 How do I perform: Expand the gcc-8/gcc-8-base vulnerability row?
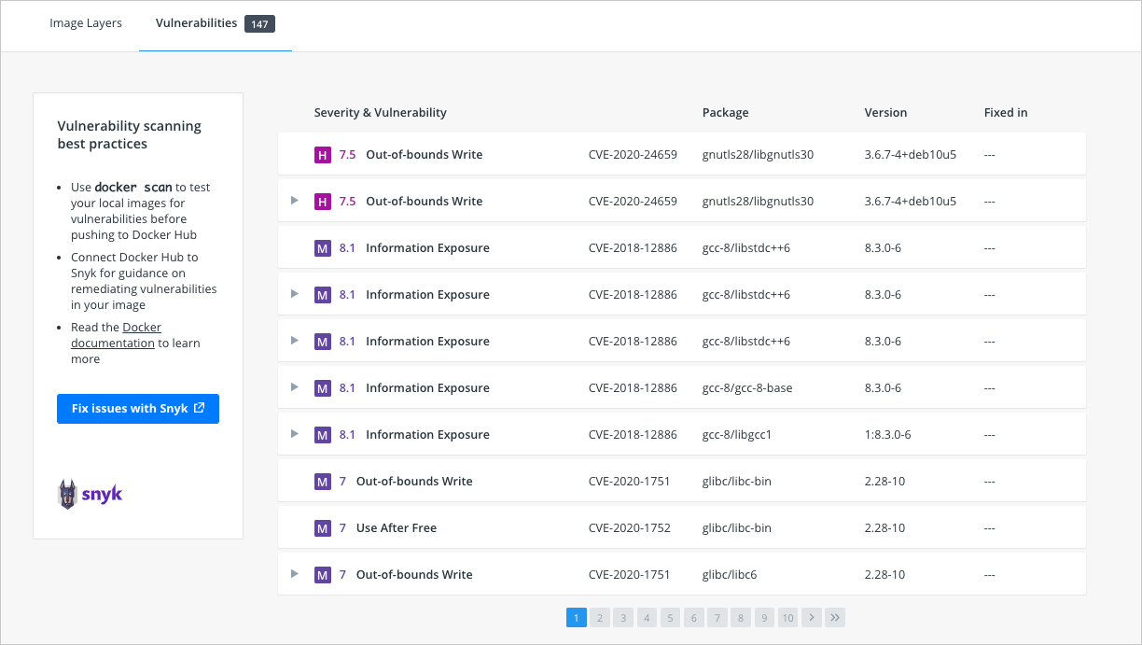point(295,387)
